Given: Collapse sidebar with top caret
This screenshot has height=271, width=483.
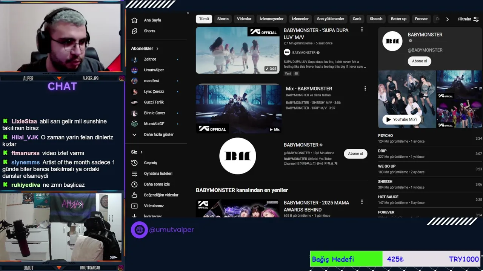Looking at the screenshot, I should 188,13.
